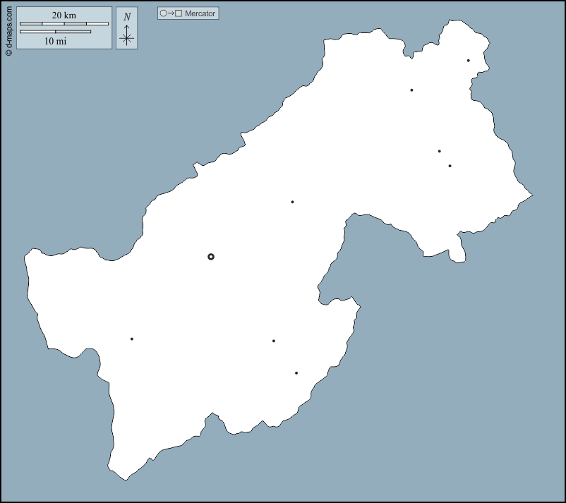Click the circle-to-square projection symbol
This screenshot has width=566, height=503.
pyautogui.click(x=171, y=13)
